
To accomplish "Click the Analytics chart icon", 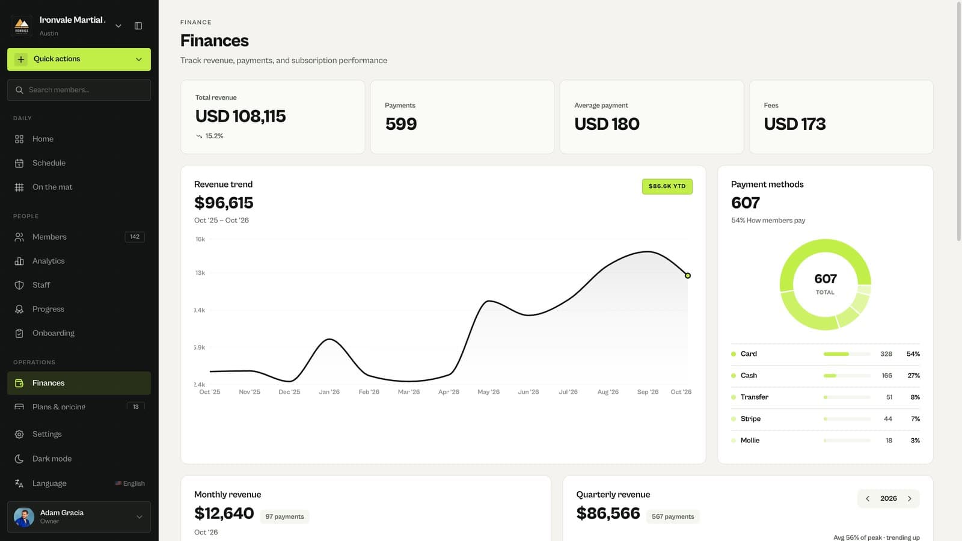I will coord(19,261).
